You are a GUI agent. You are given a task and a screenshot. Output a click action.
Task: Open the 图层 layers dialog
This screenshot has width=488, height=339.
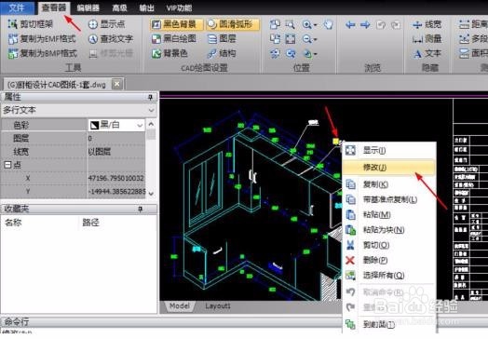(x=222, y=39)
